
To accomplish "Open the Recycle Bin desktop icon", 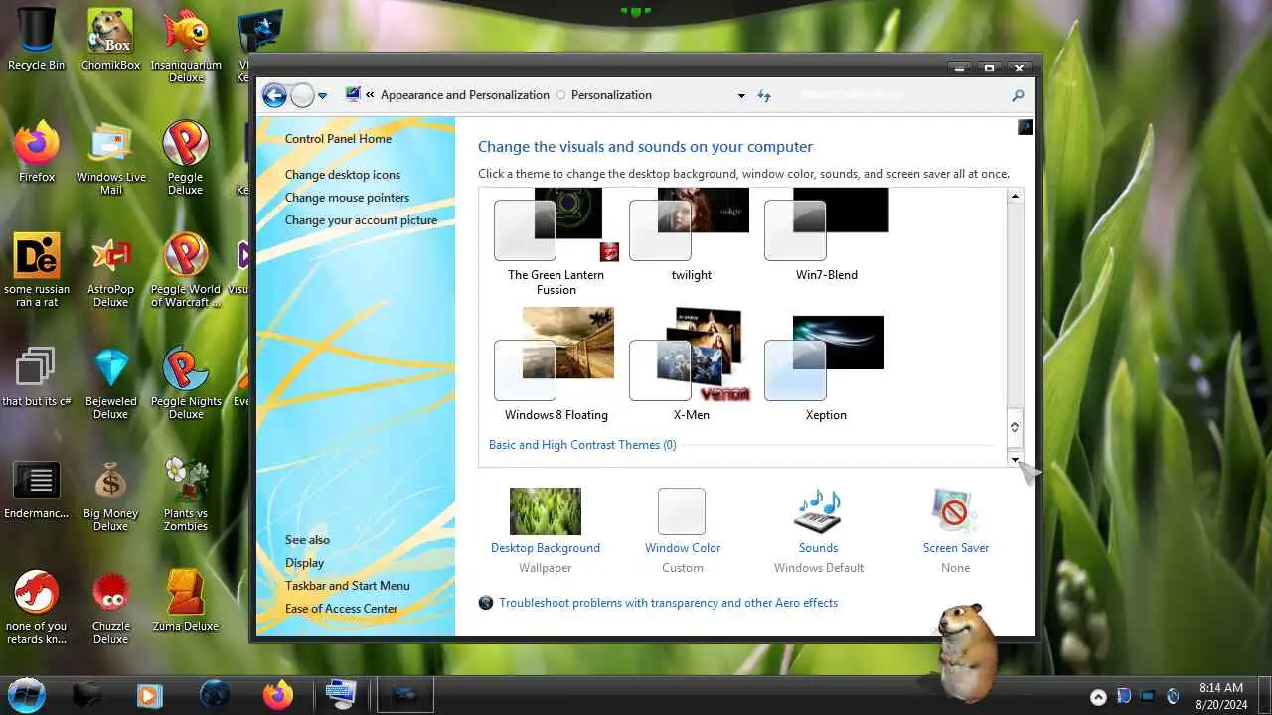I will click(37, 40).
